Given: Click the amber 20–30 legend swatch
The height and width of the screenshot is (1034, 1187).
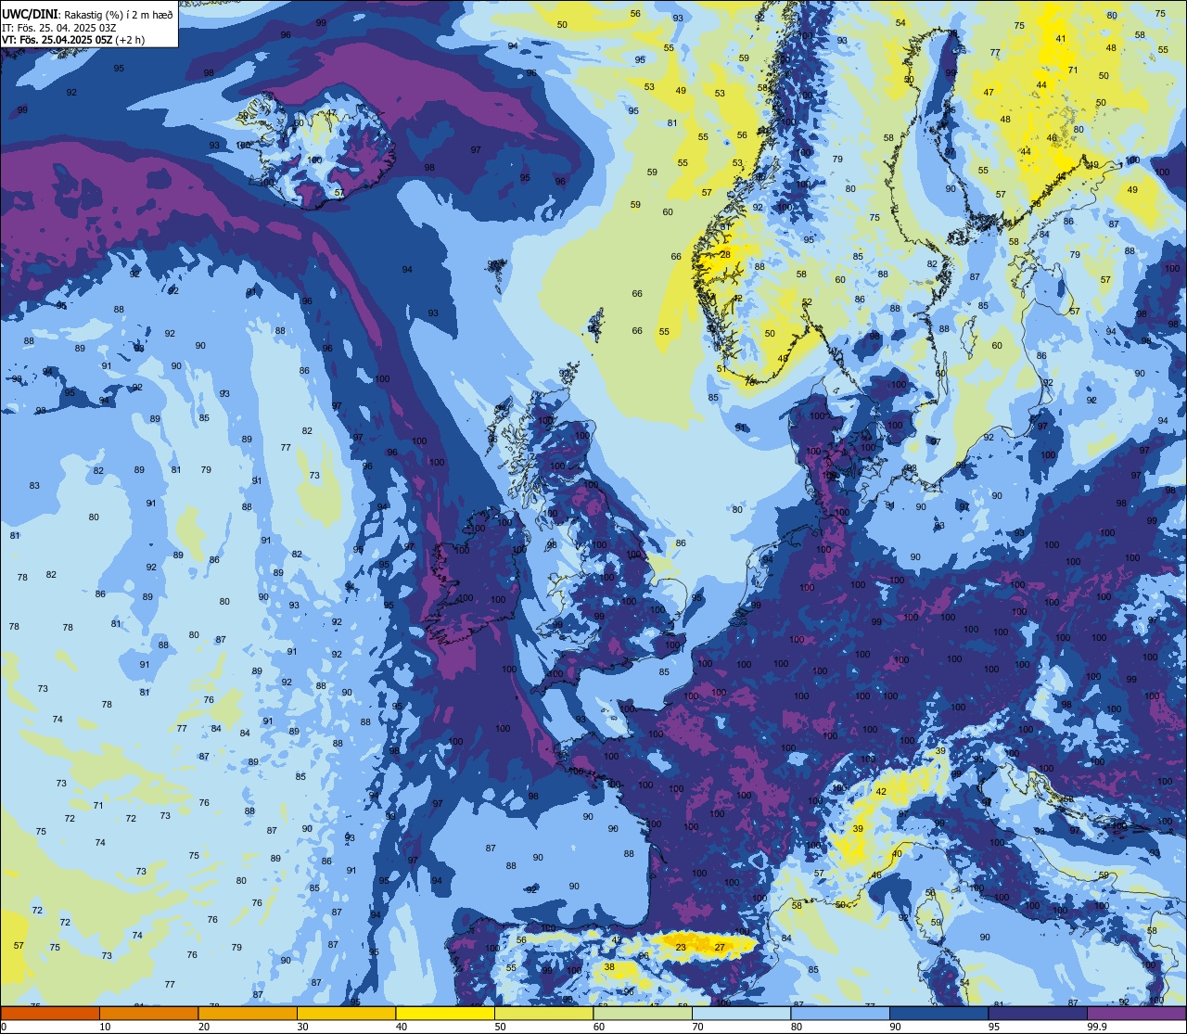Looking at the screenshot, I should coord(248,1013).
